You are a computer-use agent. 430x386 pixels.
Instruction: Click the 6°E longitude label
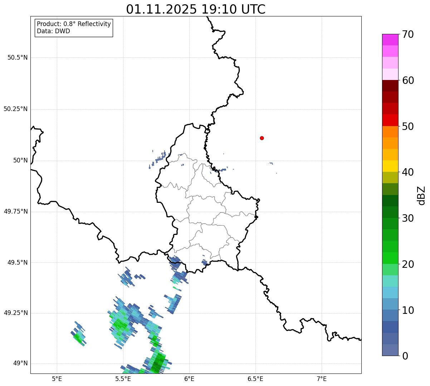(x=189, y=379)
